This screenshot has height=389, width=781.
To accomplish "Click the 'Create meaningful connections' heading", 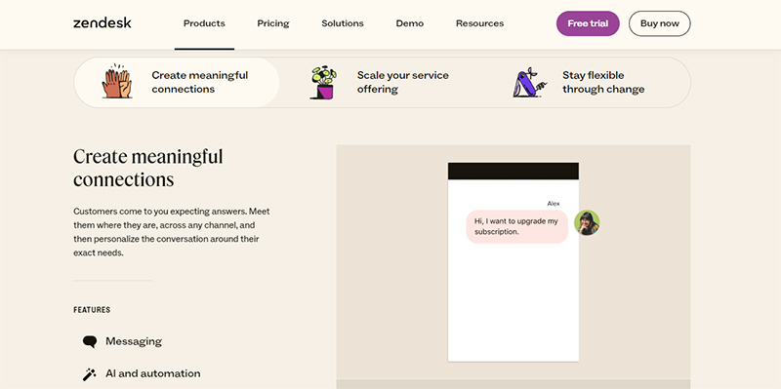I will pos(148,168).
